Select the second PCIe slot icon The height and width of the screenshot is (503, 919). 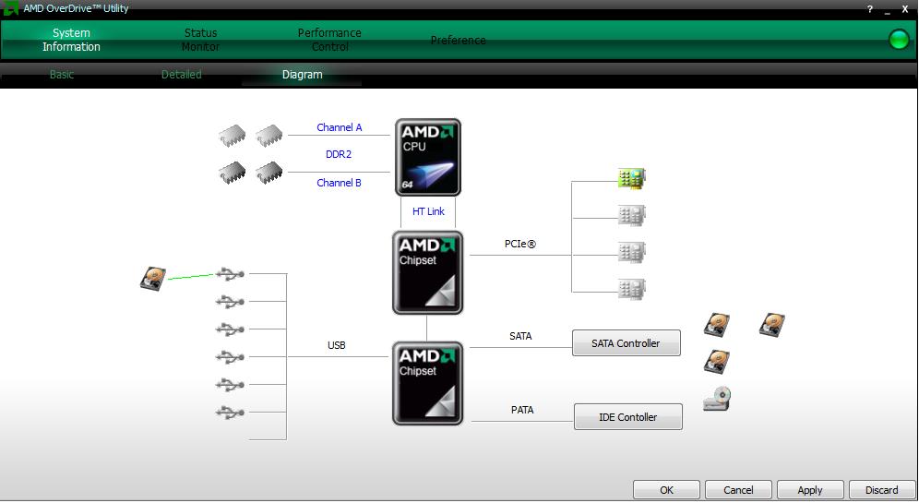pos(632,216)
